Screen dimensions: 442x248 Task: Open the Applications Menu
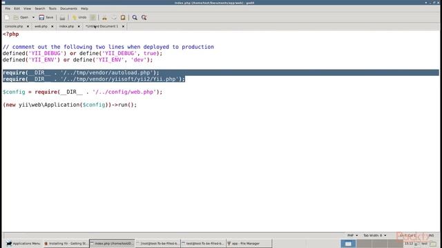tap(23, 243)
